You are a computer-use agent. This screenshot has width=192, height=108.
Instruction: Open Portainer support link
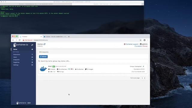point(131,44)
